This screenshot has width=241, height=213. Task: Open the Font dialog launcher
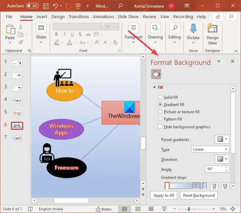(x=119, y=51)
